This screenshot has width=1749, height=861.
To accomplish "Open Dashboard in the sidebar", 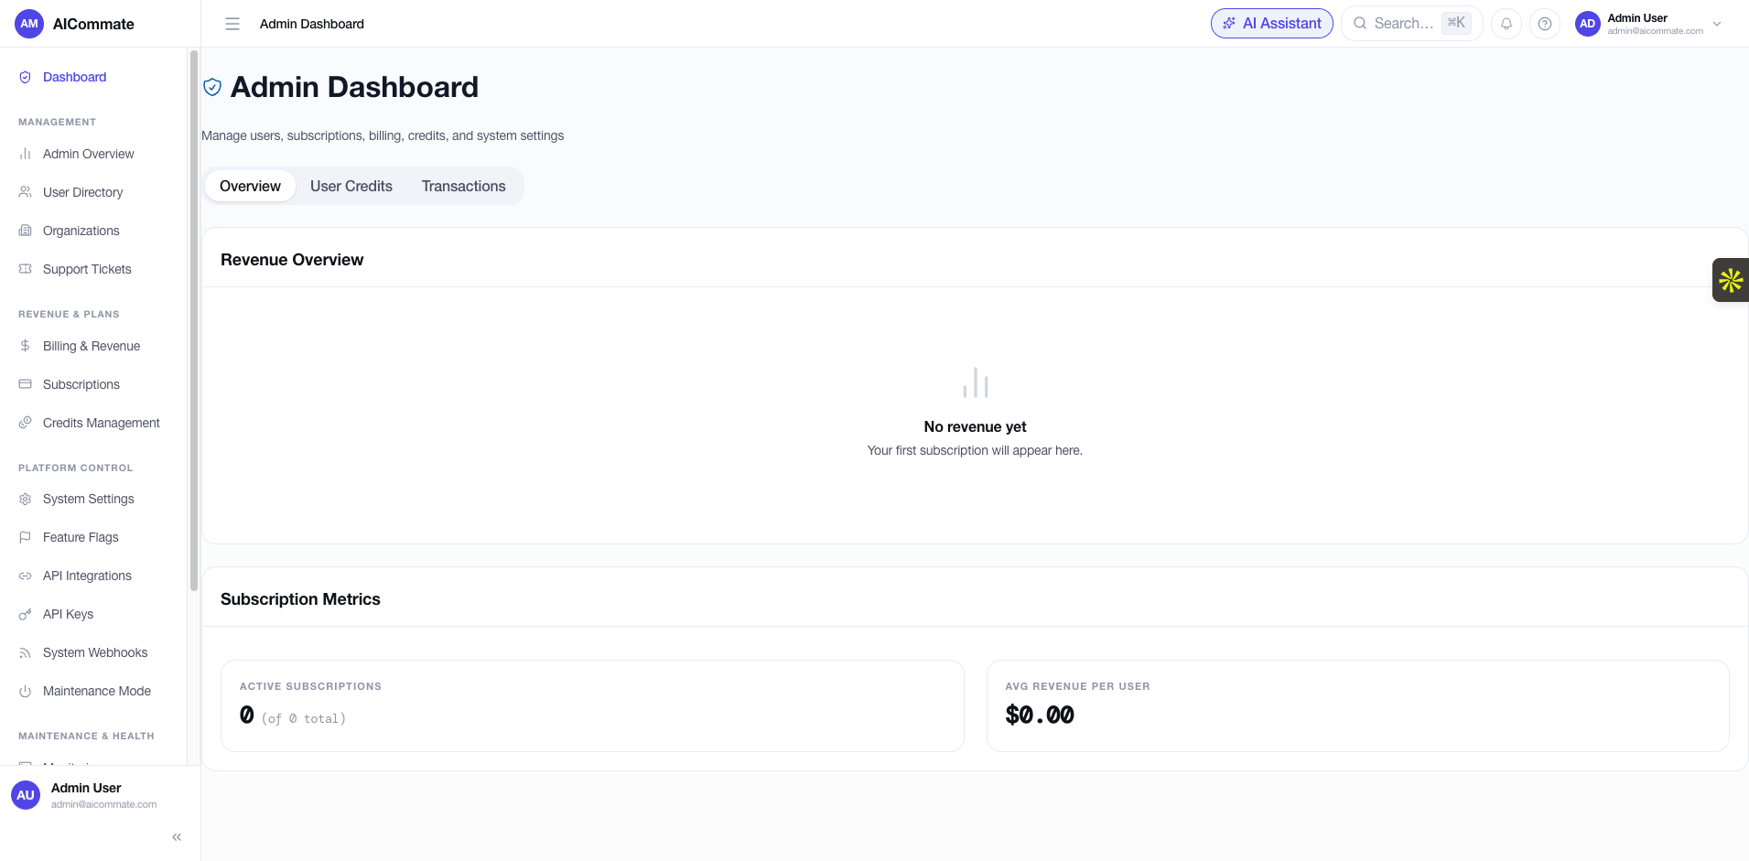I will pyautogui.click(x=93, y=77).
